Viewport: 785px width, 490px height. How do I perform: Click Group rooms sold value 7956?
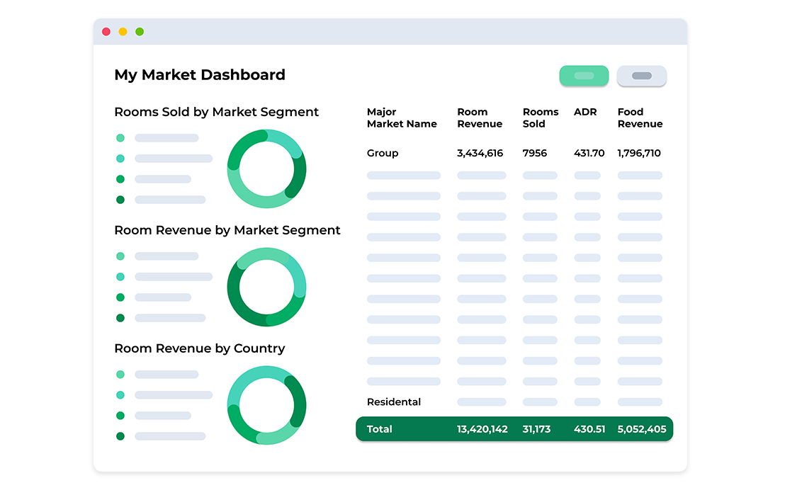[x=535, y=153]
